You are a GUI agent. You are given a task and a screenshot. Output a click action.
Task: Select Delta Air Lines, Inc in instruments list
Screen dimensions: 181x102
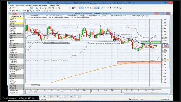coord(16,25)
